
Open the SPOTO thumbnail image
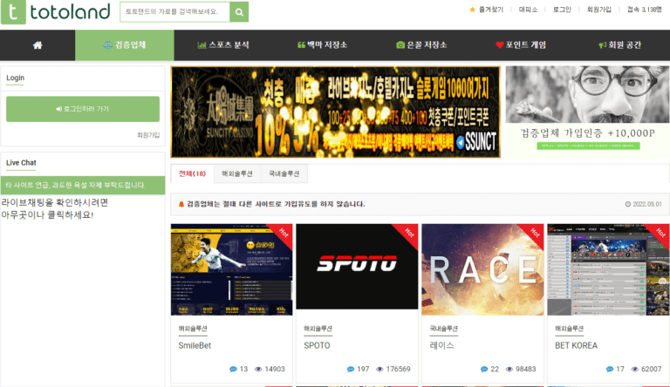[357, 267]
